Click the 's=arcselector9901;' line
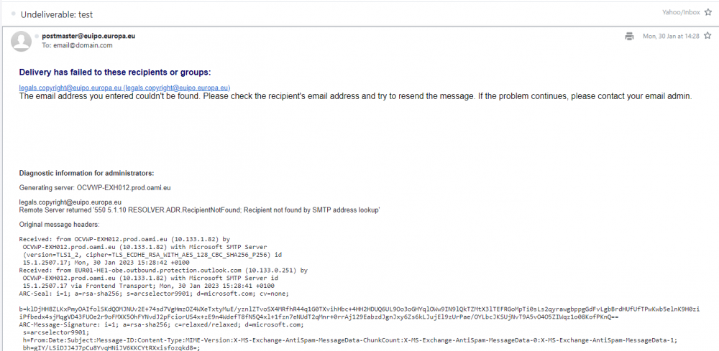719x351 pixels. (x=56, y=332)
